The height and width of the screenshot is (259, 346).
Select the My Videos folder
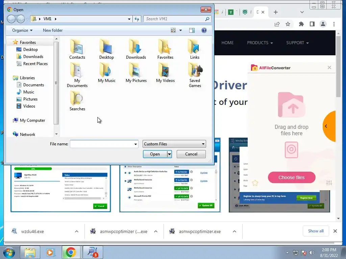point(165,73)
